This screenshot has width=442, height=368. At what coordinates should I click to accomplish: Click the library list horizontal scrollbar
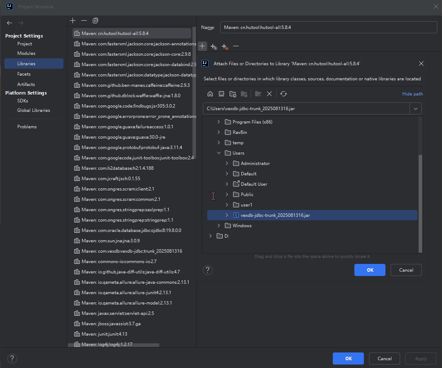point(114,345)
